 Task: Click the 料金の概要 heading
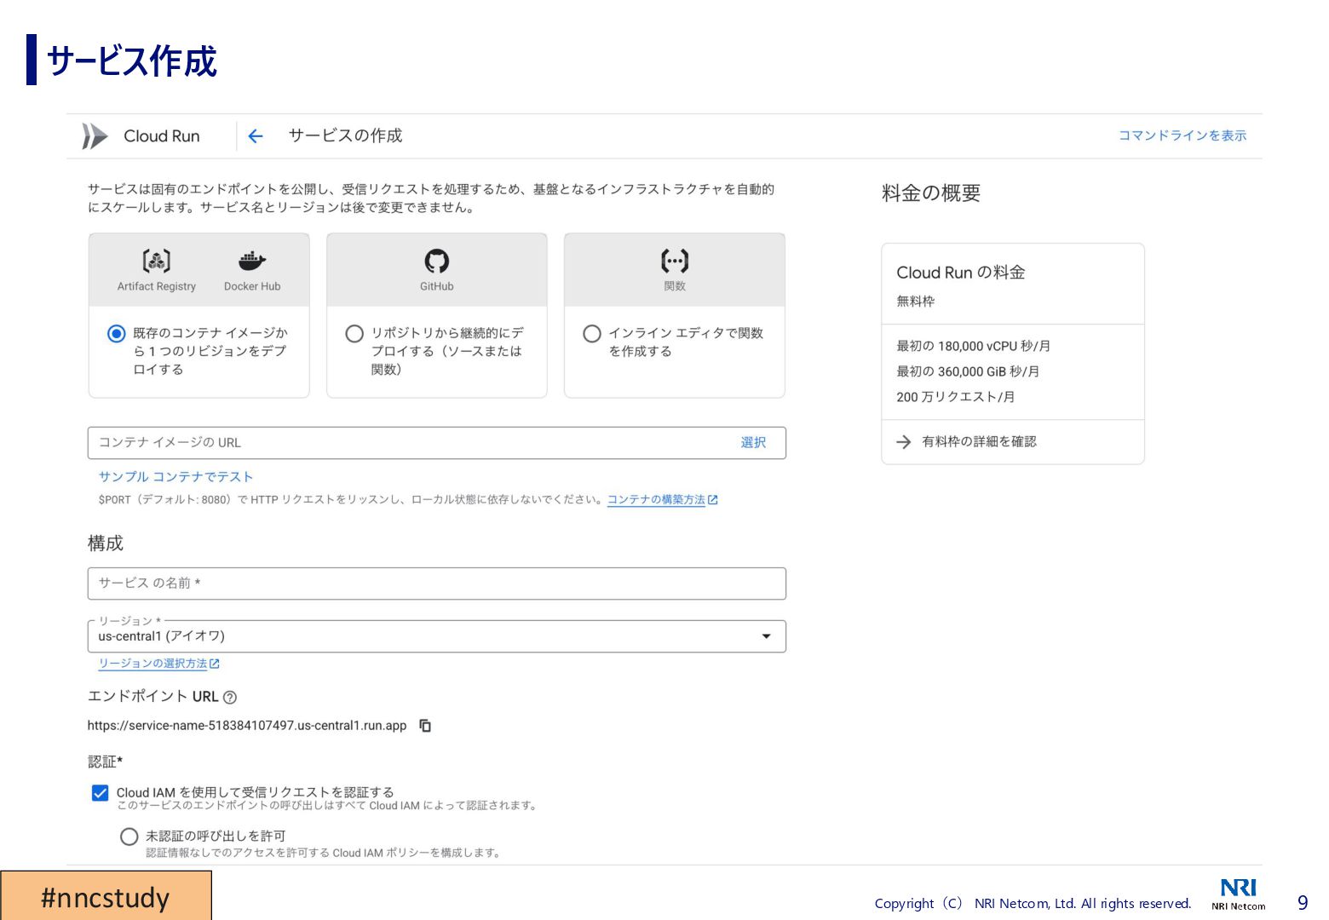(x=931, y=193)
